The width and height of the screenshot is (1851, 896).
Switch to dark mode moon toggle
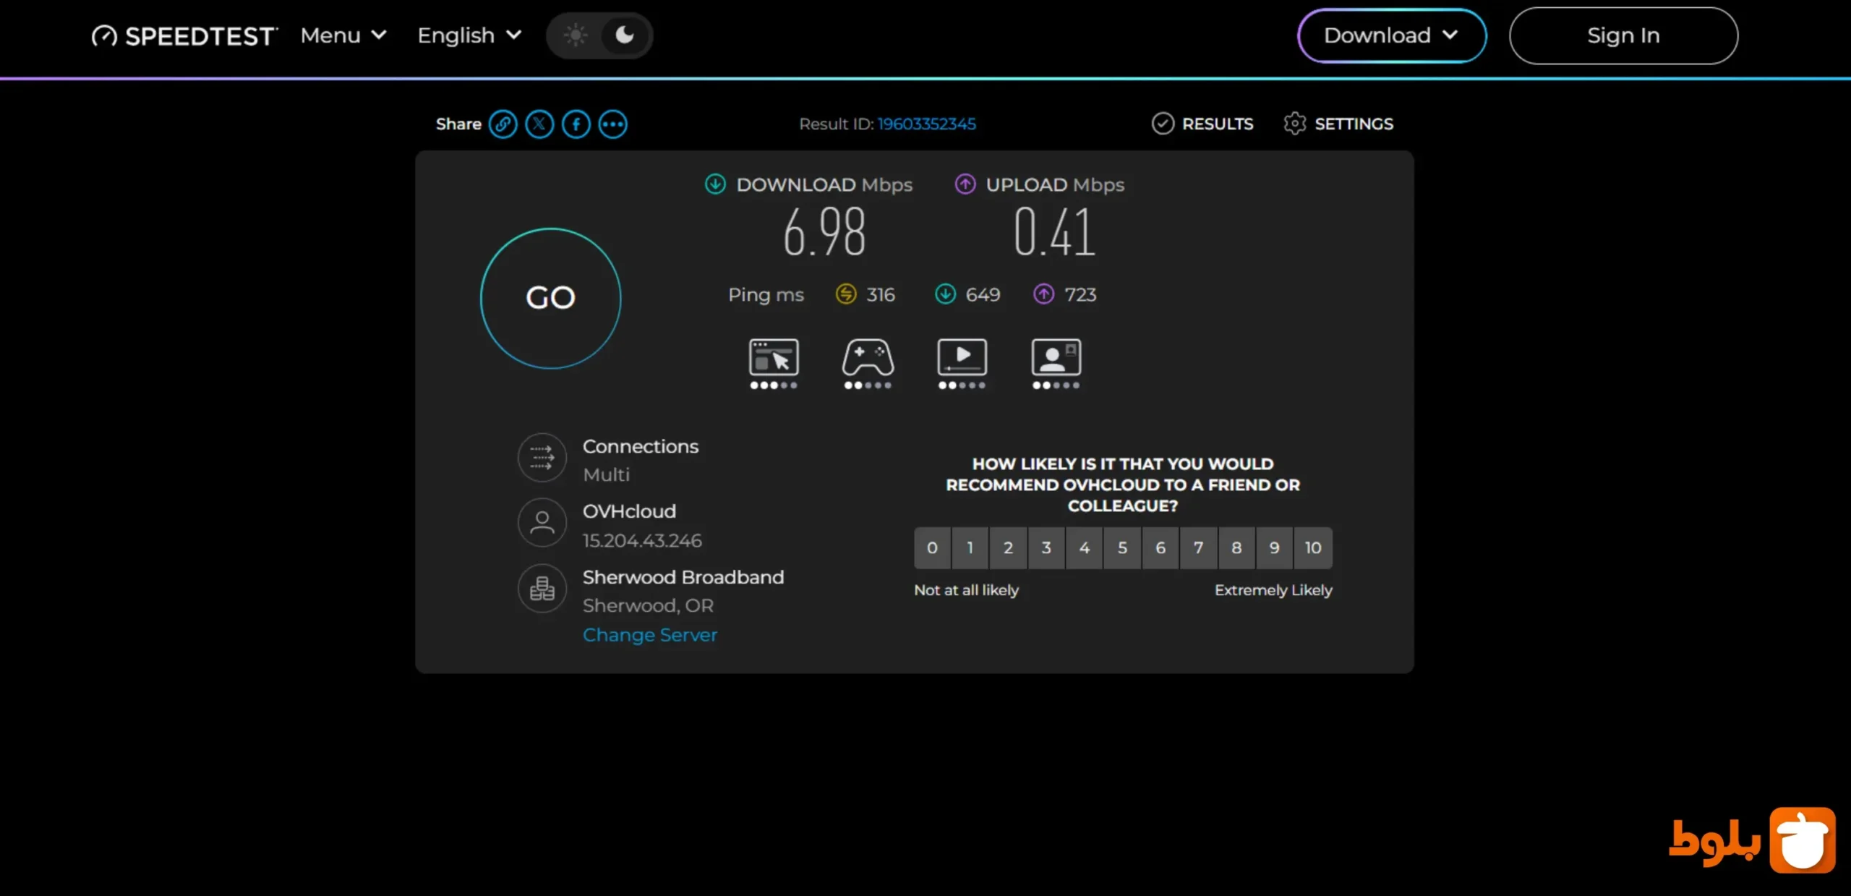(624, 35)
